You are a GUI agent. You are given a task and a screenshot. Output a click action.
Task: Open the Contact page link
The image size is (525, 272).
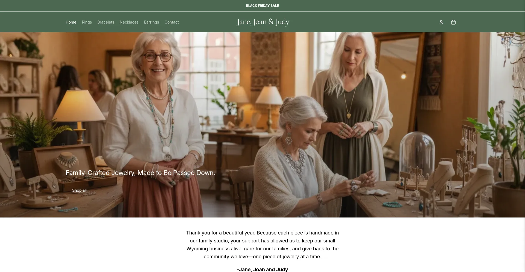tap(171, 22)
